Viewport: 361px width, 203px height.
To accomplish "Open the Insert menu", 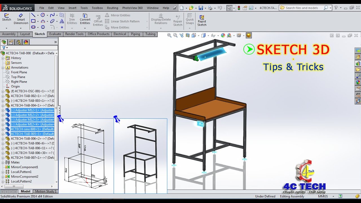I will coord(72,8).
